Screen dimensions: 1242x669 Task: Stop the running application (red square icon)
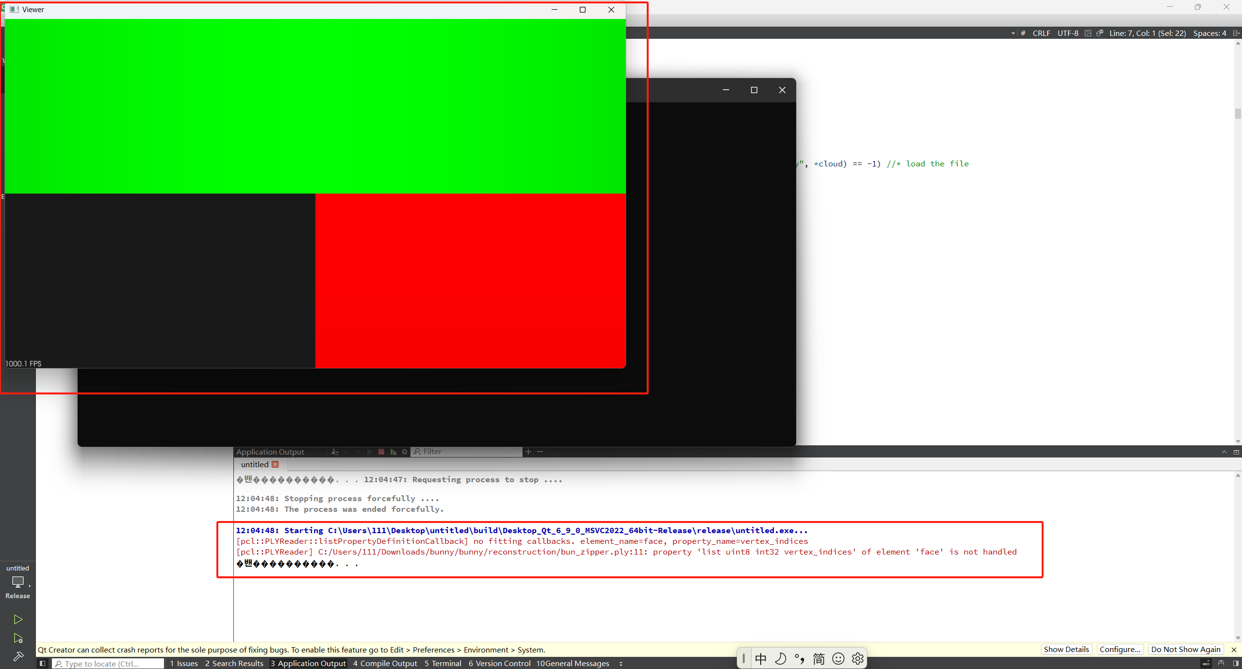pyautogui.click(x=381, y=452)
